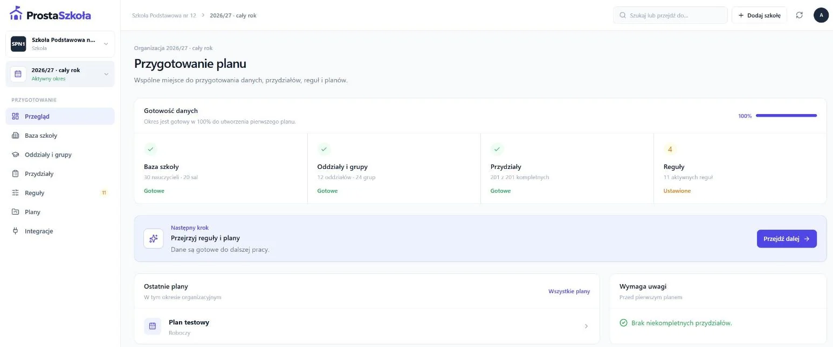This screenshot has width=833, height=347.
Task: Click the Przegląd dashboard icon in sidebar
Action: pyautogui.click(x=15, y=116)
